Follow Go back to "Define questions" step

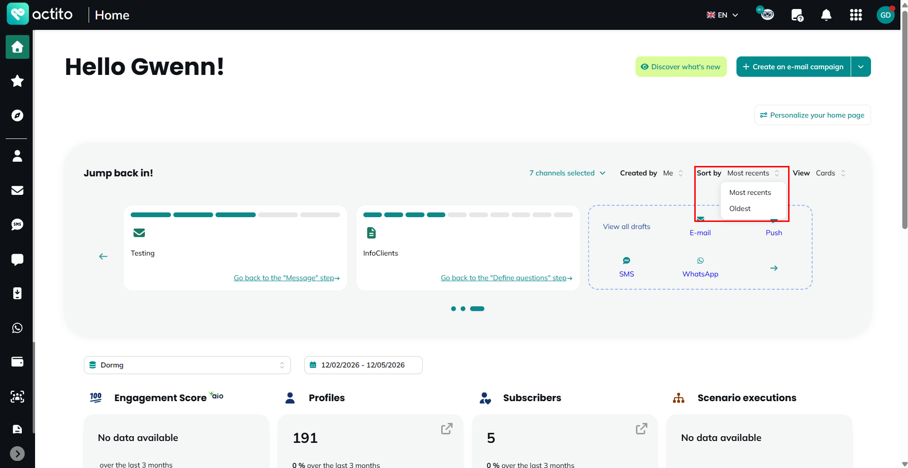(x=507, y=278)
